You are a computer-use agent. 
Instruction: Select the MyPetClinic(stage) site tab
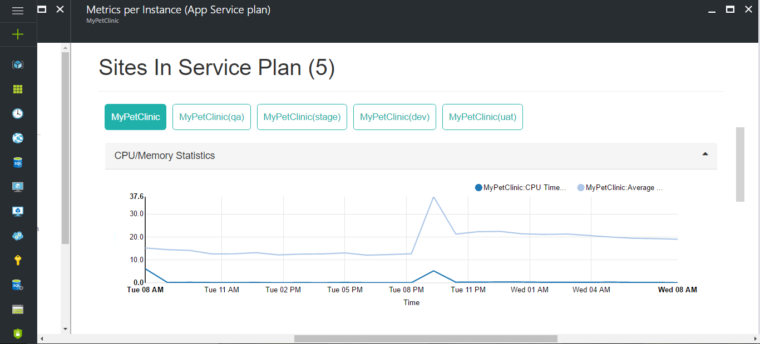click(302, 117)
